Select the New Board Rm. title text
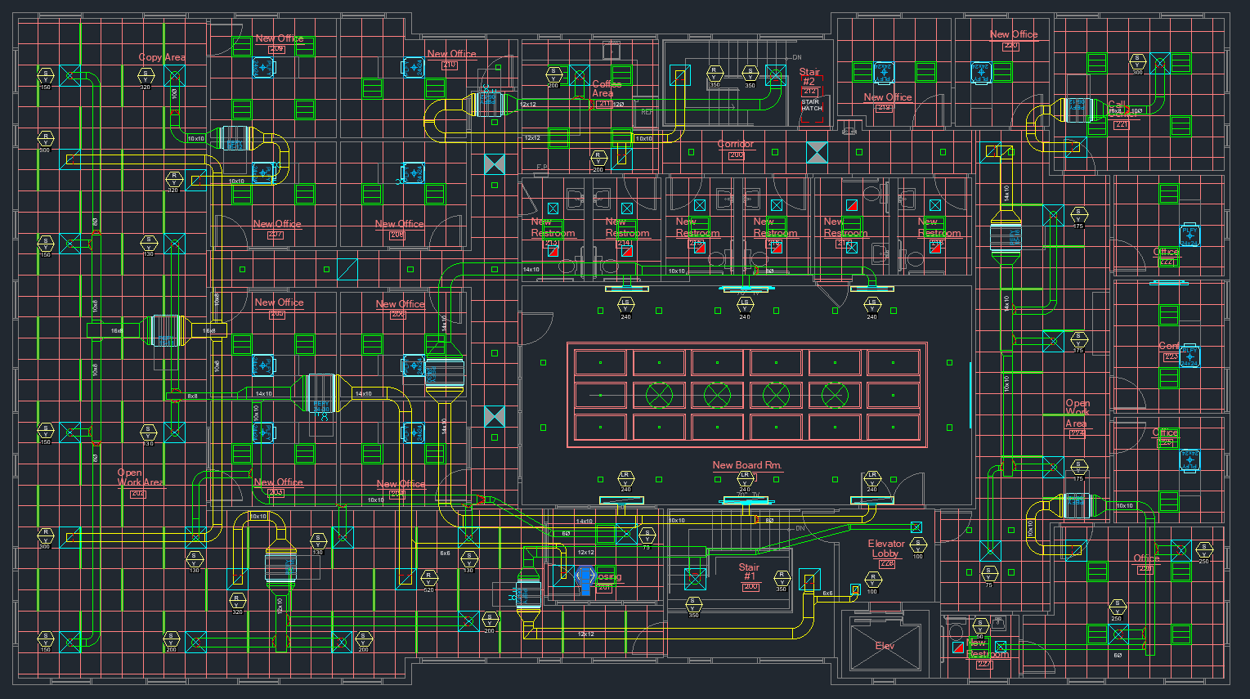The height and width of the screenshot is (699, 1250). (x=747, y=464)
